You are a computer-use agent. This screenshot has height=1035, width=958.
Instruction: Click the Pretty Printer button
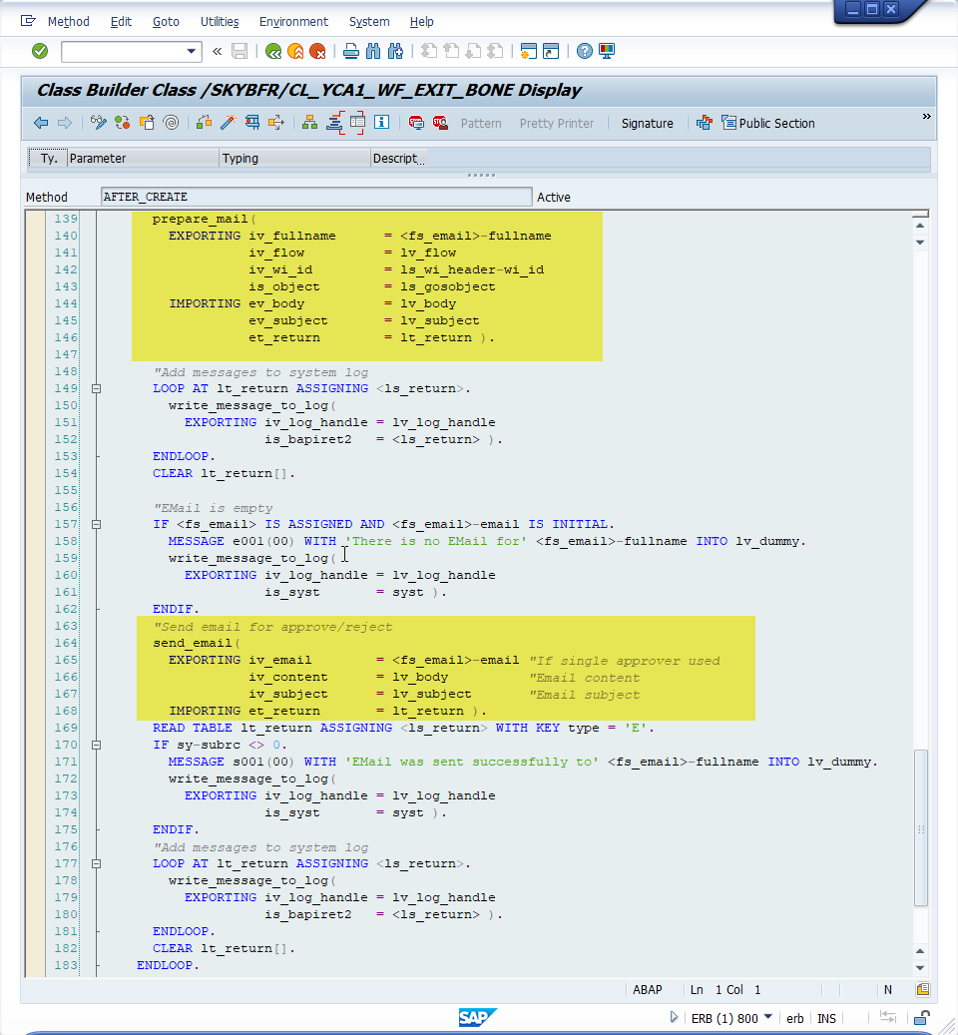[x=557, y=124]
